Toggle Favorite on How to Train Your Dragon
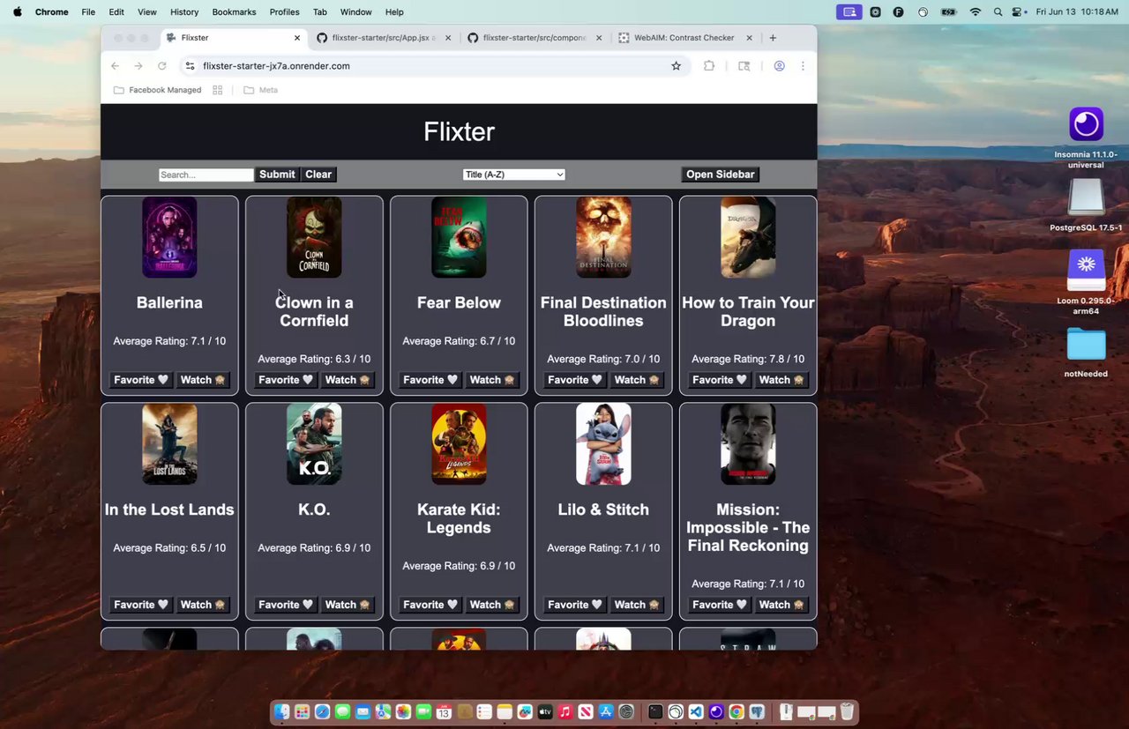 click(x=719, y=380)
